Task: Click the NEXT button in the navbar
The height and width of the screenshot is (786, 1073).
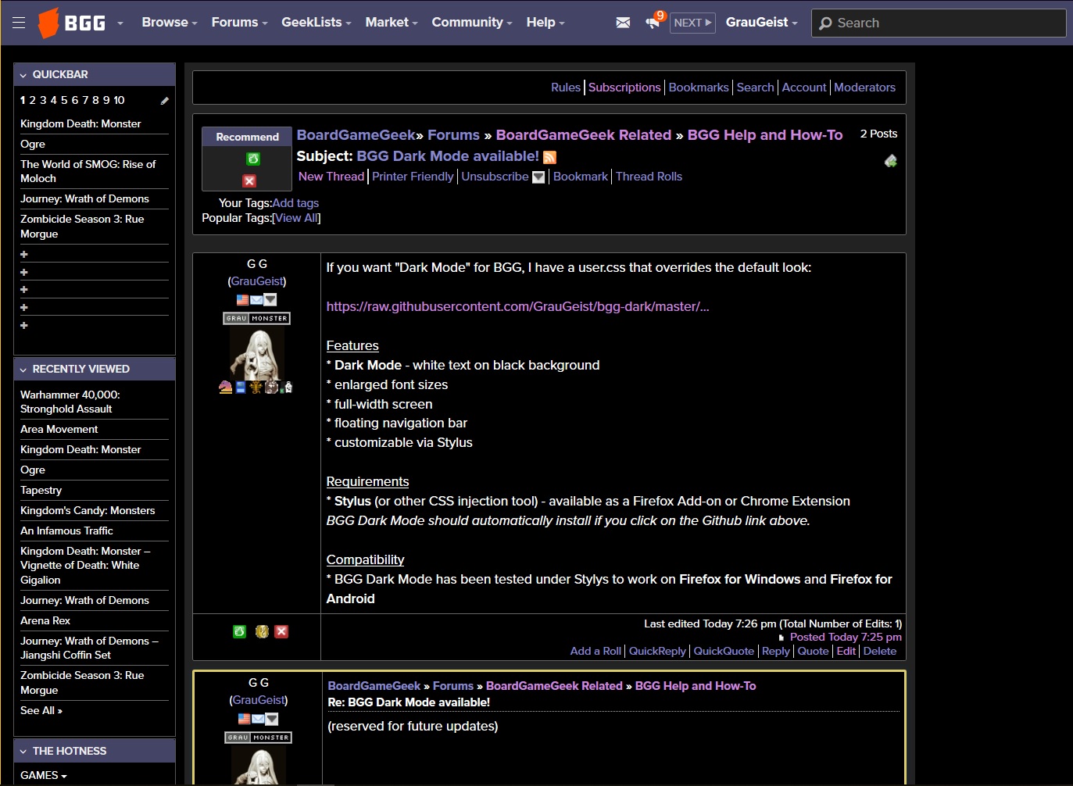Action: [x=692, y=23]
